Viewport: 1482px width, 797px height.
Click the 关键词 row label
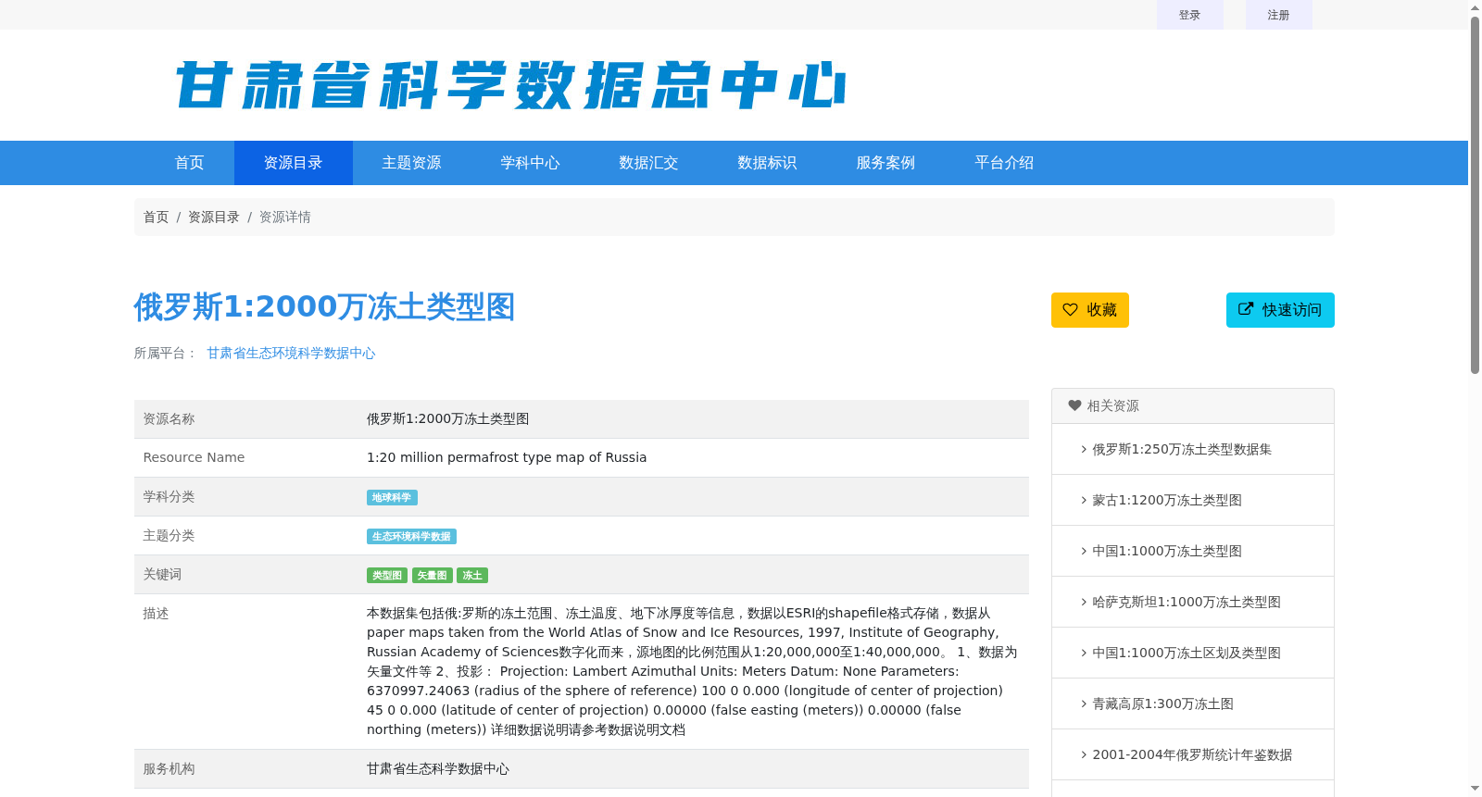[x=162, y=574]
